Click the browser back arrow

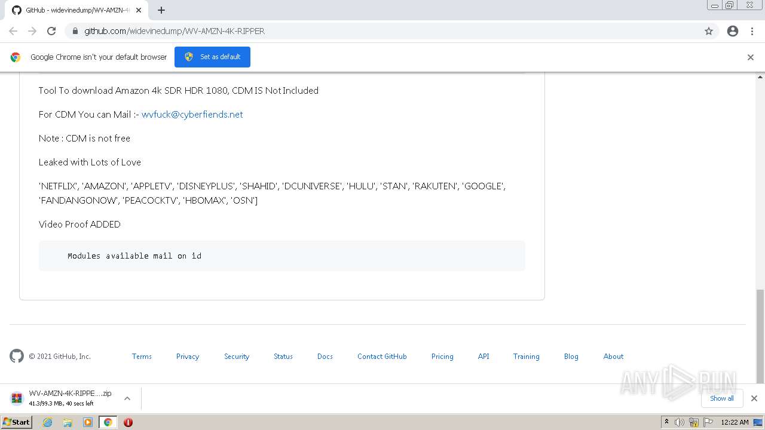click(13, 31)
